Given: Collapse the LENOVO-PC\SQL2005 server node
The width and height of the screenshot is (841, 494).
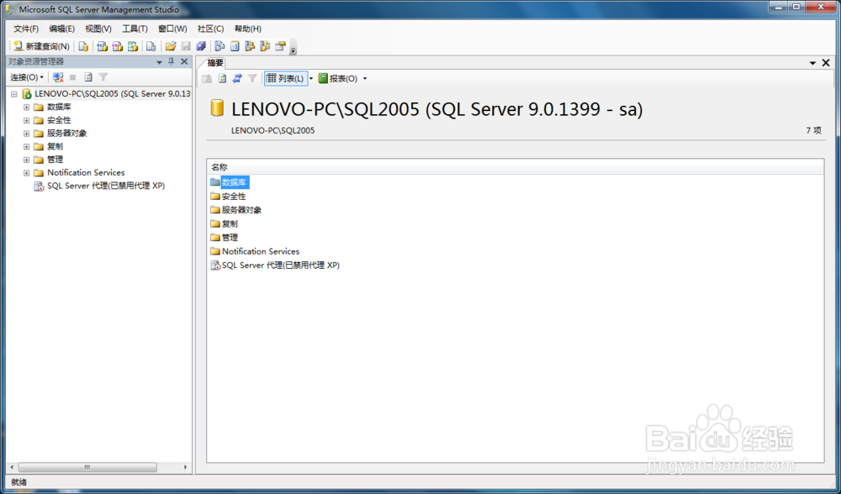Looking at the screenshot, I should click(x=14, y=94).
